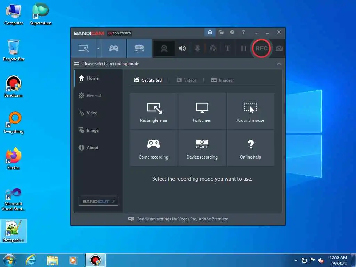Select the Notepad++ desktop shortcut
The image size is (356, 267).
pyautogui.click(x=14, y=231)
